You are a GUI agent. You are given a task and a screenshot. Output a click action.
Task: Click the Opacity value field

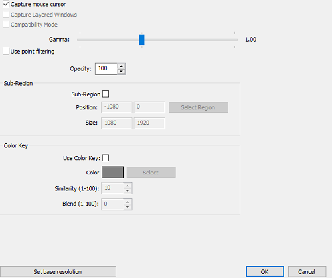point(106,69)
